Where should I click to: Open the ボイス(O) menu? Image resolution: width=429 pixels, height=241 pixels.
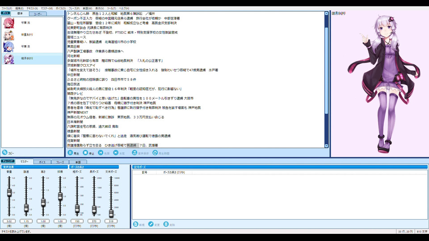click(x=60, y=8)
